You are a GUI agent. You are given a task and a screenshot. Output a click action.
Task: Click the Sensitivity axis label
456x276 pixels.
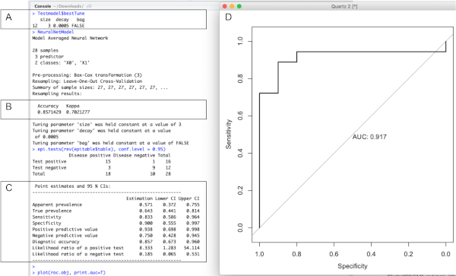click(x=229, y=134)
